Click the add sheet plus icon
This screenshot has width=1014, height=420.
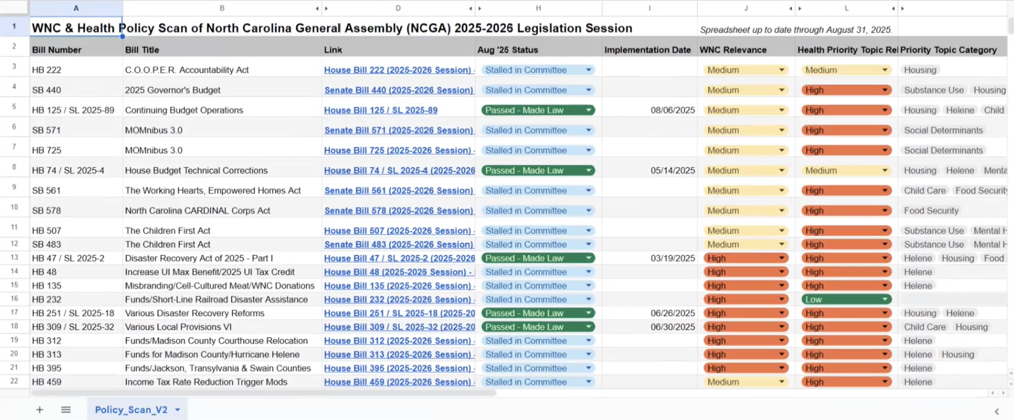[39, 409]
